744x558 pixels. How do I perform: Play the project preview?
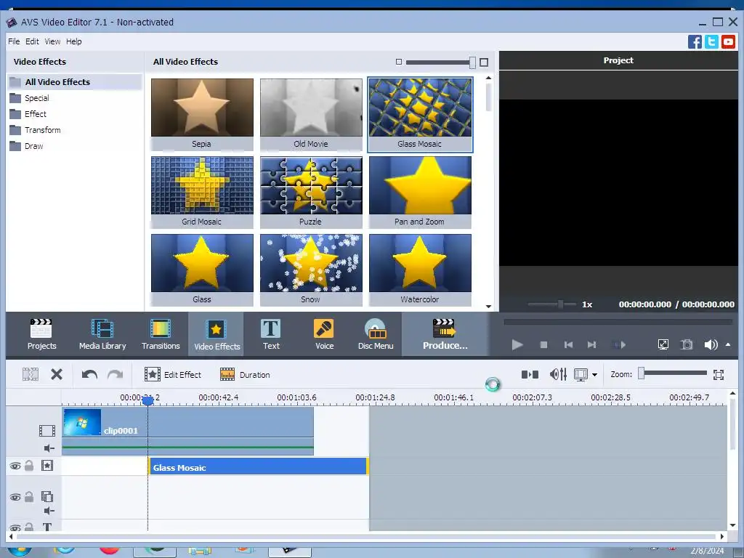[517, 344]
